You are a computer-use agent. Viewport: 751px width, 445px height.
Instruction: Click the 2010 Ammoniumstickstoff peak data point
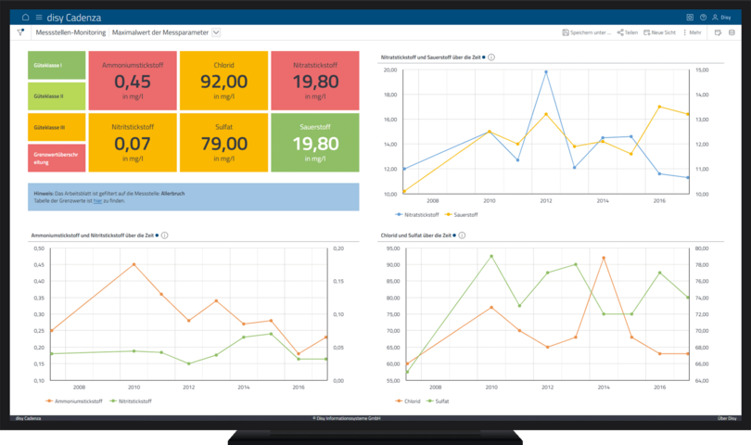[134, 264]
